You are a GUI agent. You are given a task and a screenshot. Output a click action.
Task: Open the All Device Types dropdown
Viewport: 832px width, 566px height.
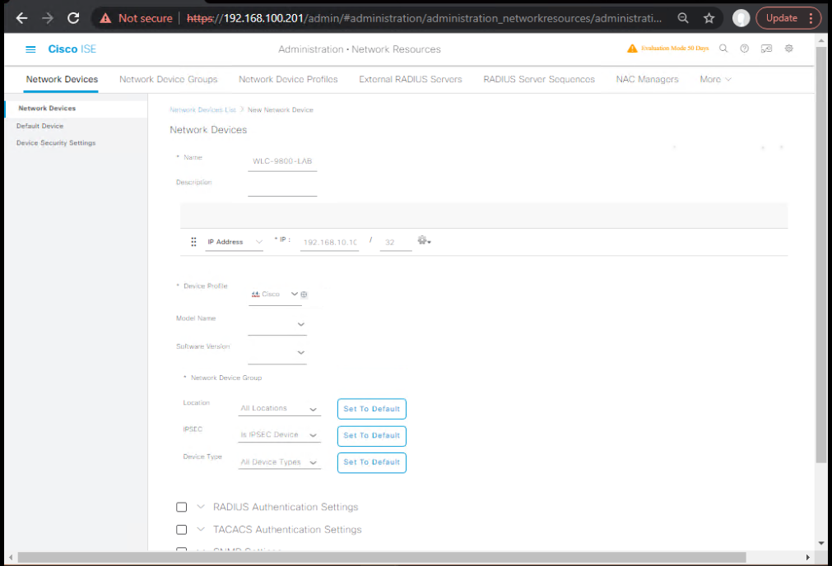(279, 462)
